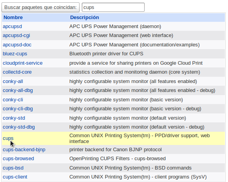228x182 pixels.
Task: Click '(basic version)' conky-cli description
Action: point(126,100)
